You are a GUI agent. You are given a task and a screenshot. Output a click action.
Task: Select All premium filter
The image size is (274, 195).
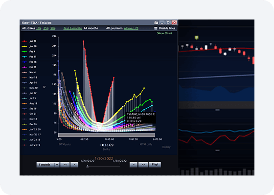pyautogui.click(x=114, y=28)
